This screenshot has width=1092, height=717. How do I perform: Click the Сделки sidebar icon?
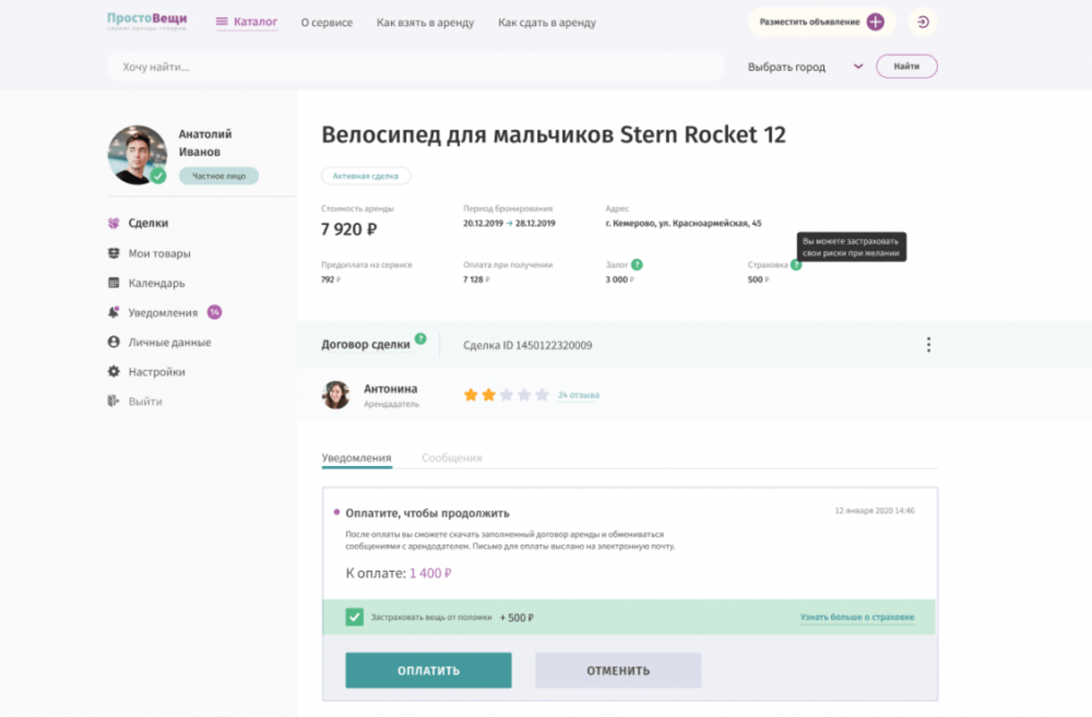[x=114, y=223]
